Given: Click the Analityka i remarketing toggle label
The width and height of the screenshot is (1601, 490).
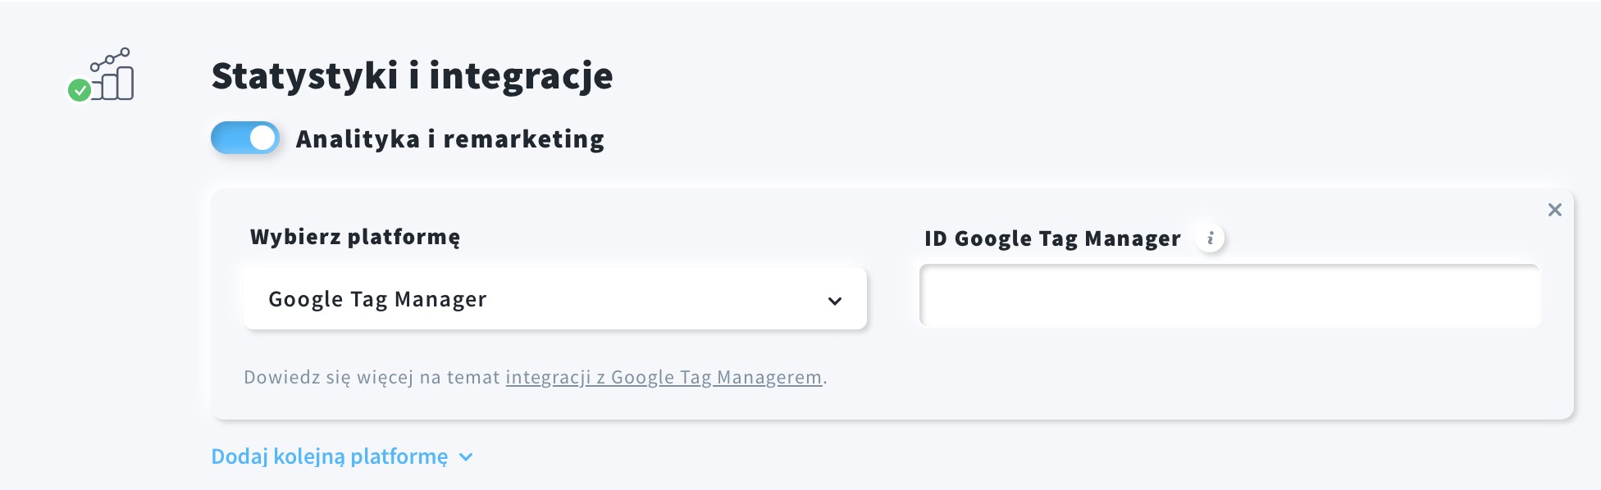Looking at the screenshot, I should point(450,139).
